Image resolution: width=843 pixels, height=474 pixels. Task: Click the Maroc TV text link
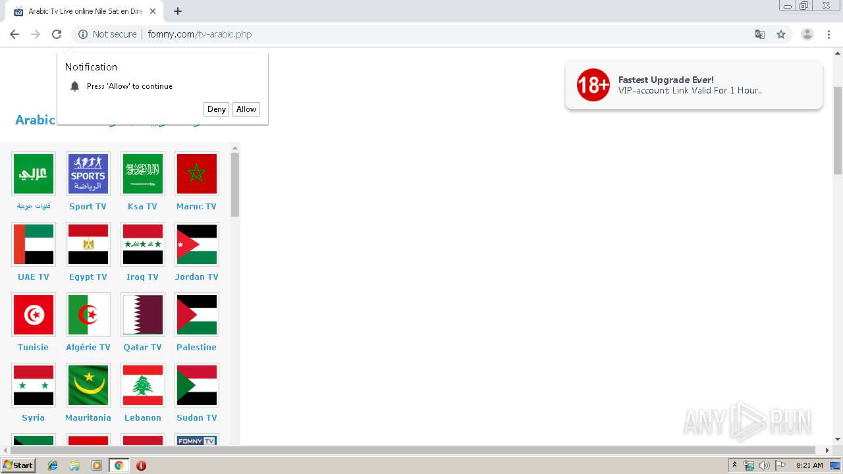[196, 206]
